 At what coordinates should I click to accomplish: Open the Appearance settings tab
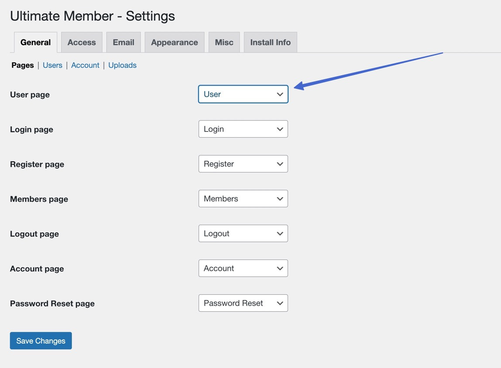(x=174, y=42)
